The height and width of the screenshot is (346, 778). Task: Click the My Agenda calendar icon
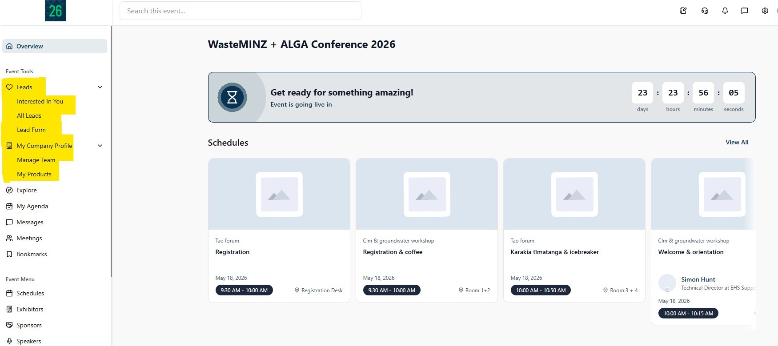(x=9, y=206)
